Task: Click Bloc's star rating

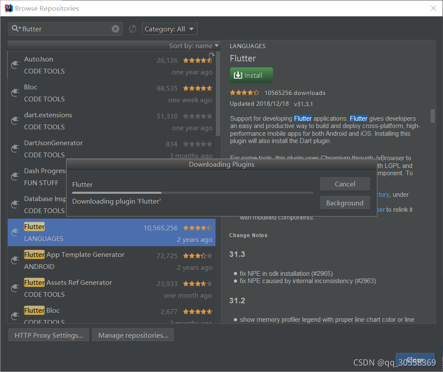Action: pos(197,88)
